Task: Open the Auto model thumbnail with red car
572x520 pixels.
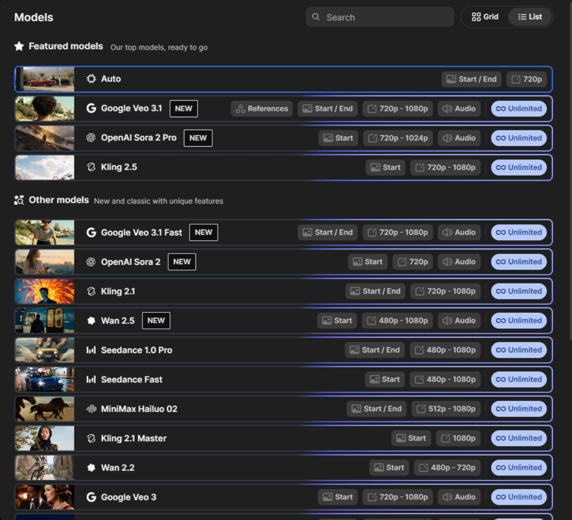Action: (45, 79)
